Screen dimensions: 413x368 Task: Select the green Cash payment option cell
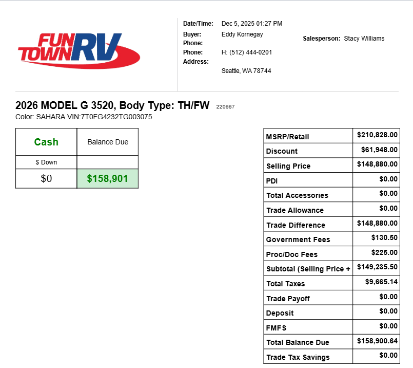[x=46, y=142]
